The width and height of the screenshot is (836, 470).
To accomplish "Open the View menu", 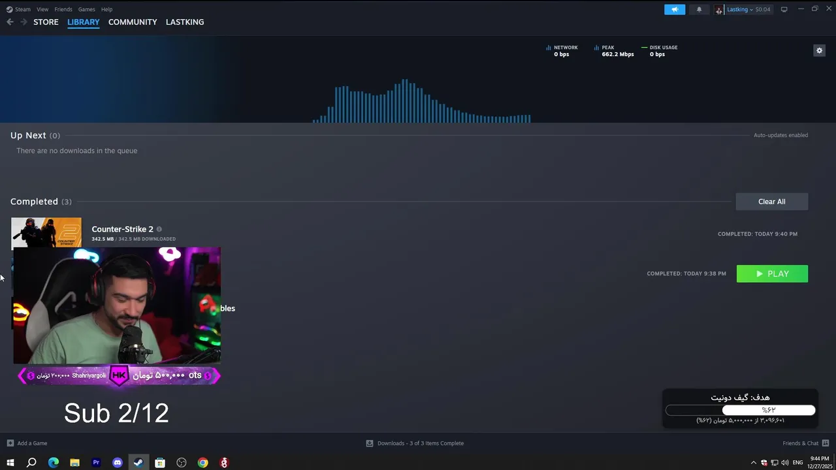I will click(x=42, y=9).
